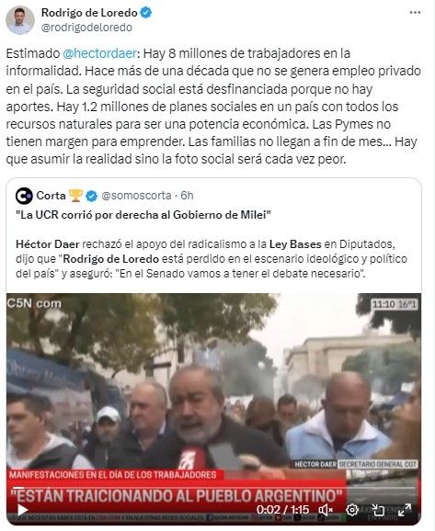The height and width of the screenshot is (531, 435).
Task: Open the @hectordaer mention link
Action: 99,53
